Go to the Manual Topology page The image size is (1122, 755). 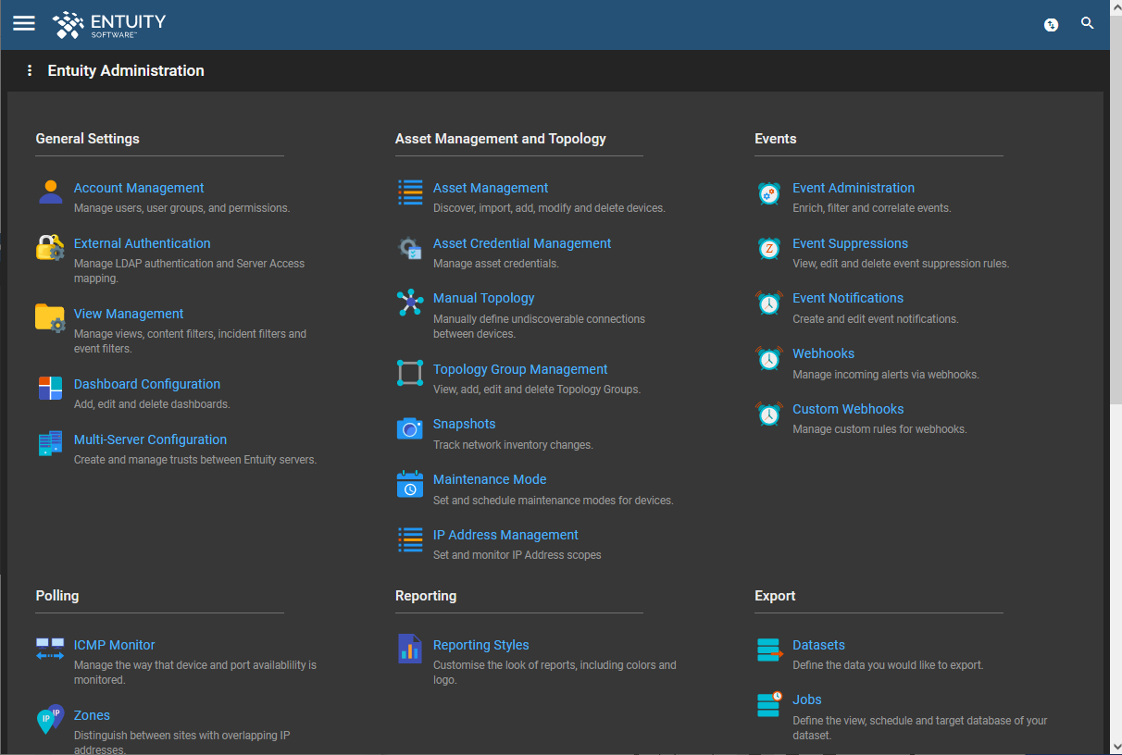pyautogui.click(x=484, y=298)
